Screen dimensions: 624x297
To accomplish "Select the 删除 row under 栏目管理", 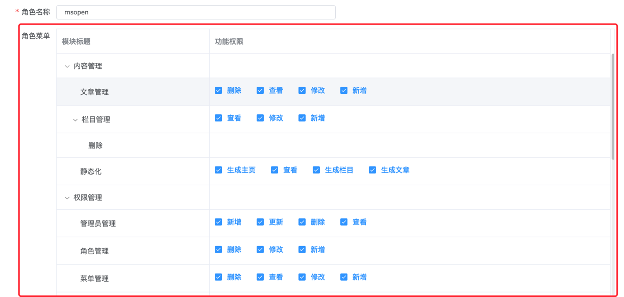I will click(x=95, y=145).
